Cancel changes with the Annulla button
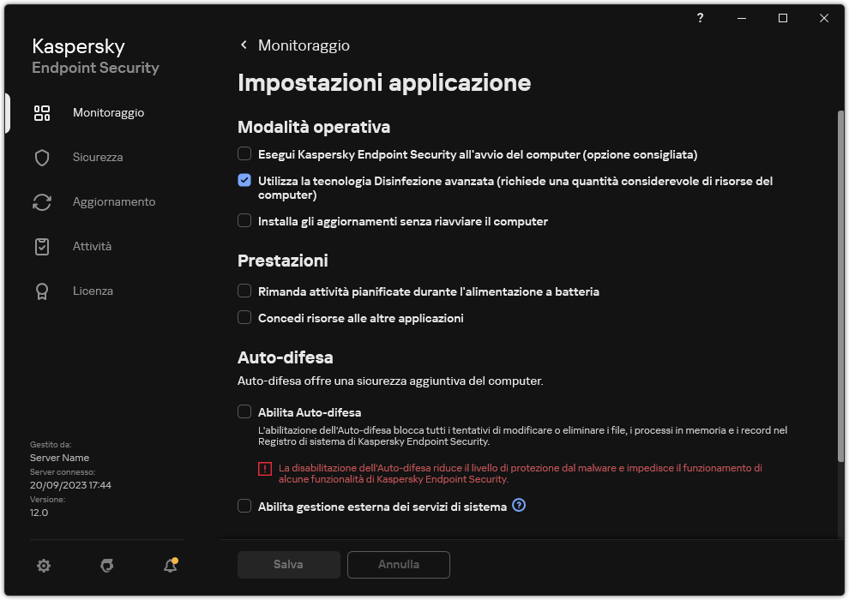 coord(398,564)
